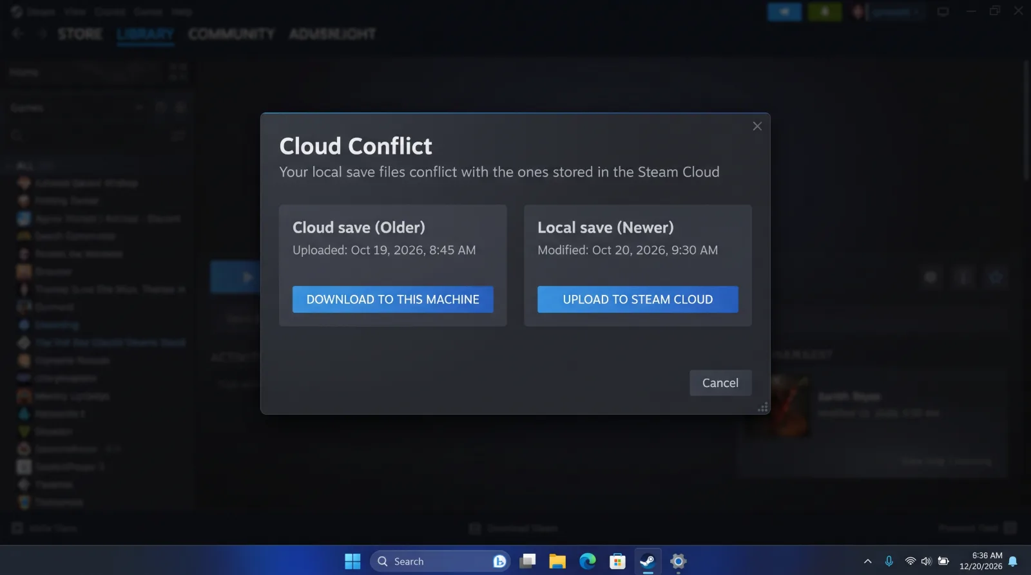1031x575 pixels.
Task: Open Microsoft Store from the taskbar
Action: point(617,561)
